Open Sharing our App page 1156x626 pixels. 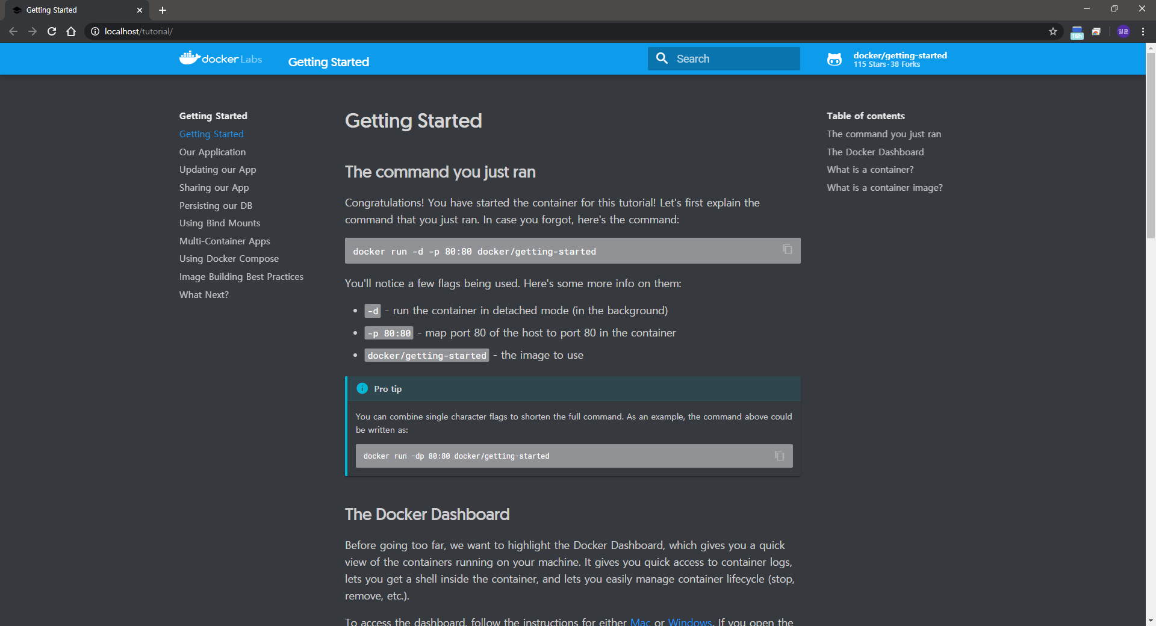214,187
